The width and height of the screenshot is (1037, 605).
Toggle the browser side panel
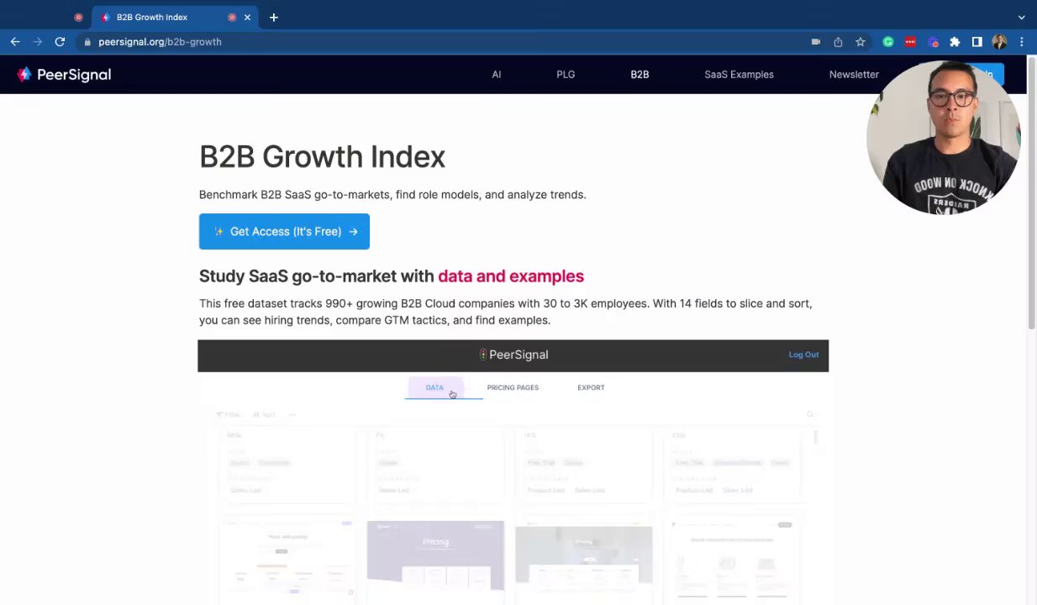976,42
